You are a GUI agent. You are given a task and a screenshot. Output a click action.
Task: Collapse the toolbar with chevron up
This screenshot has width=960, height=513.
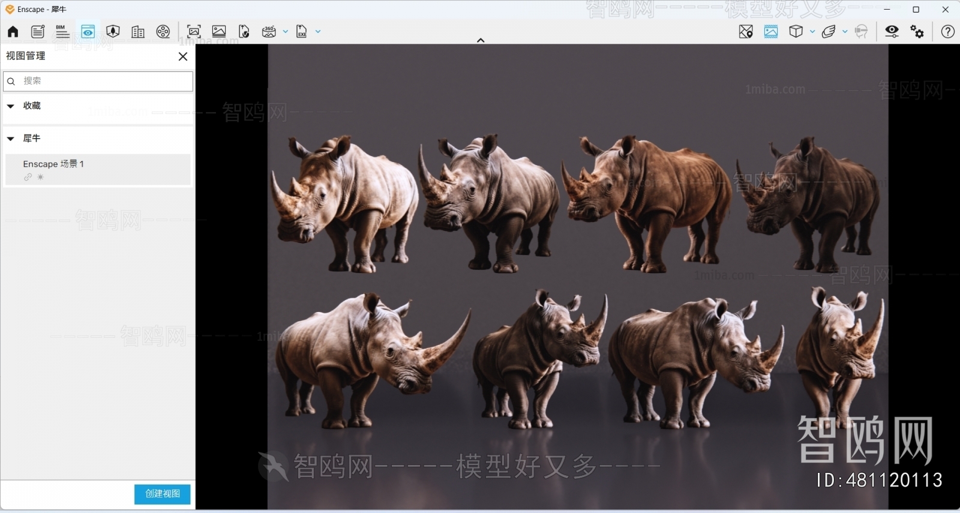click(481, 40)
